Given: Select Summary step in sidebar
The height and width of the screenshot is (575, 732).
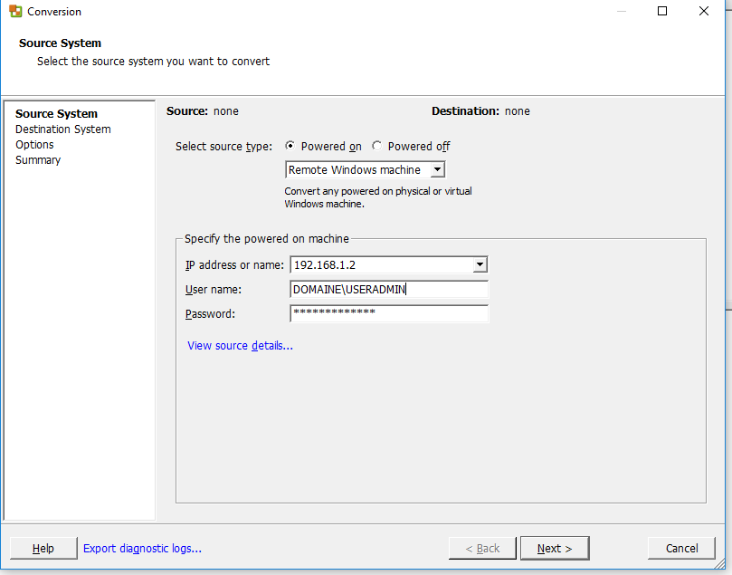Looking at the screenshot, I should [38, 160].
